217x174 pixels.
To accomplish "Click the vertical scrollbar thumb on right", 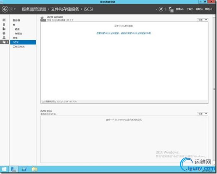I will [214, 89].
